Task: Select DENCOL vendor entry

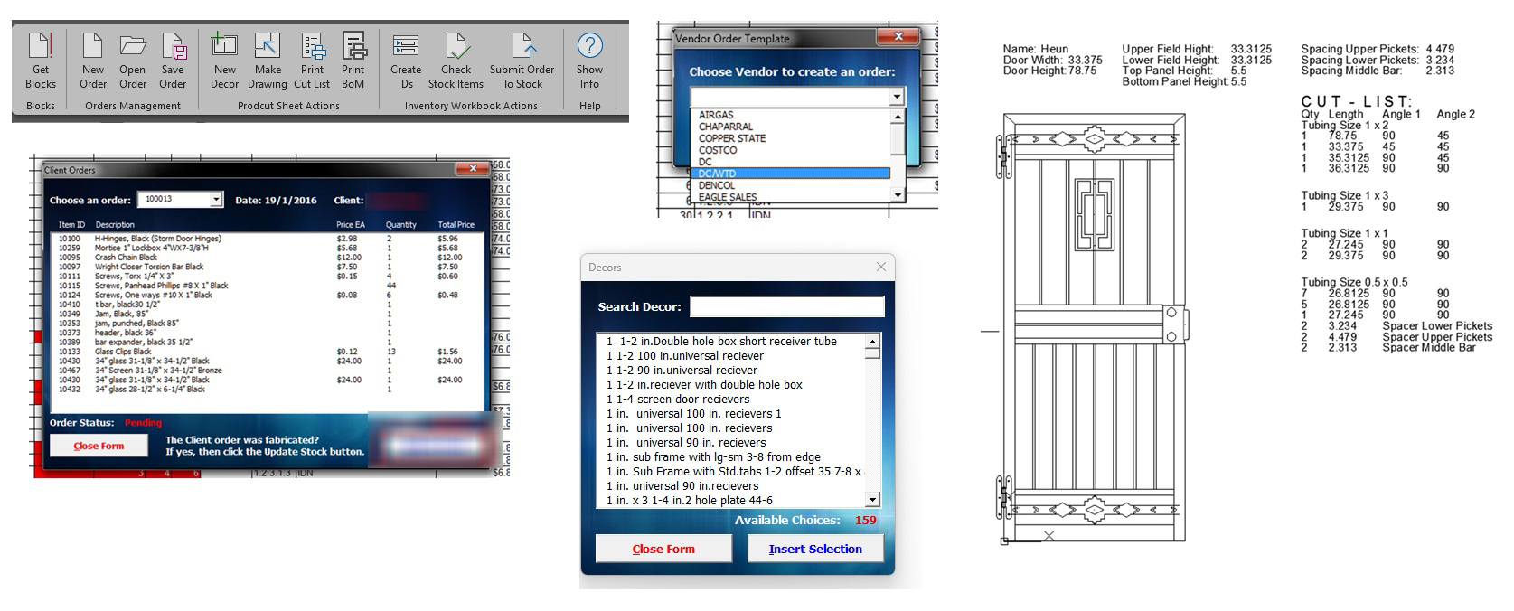Action: (790, 185)
